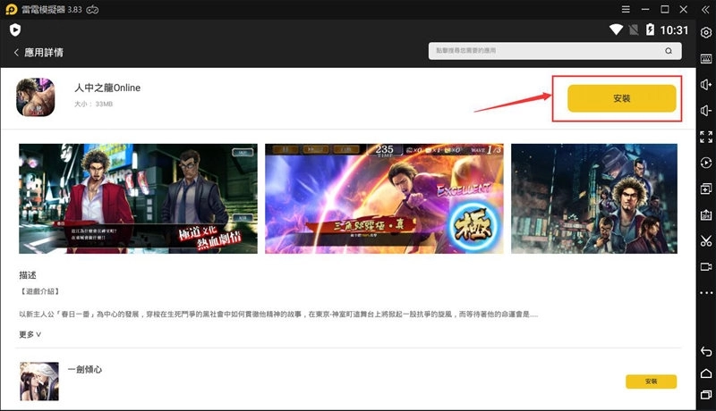Open the third group-characters screenshot
Image resolution: width=716 pixels, height=411 pixels.
pos(594,198)
